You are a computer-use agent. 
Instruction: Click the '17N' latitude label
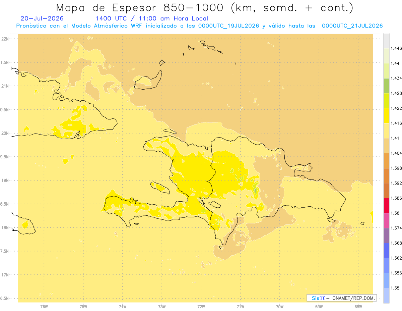[x=5, y=275]
